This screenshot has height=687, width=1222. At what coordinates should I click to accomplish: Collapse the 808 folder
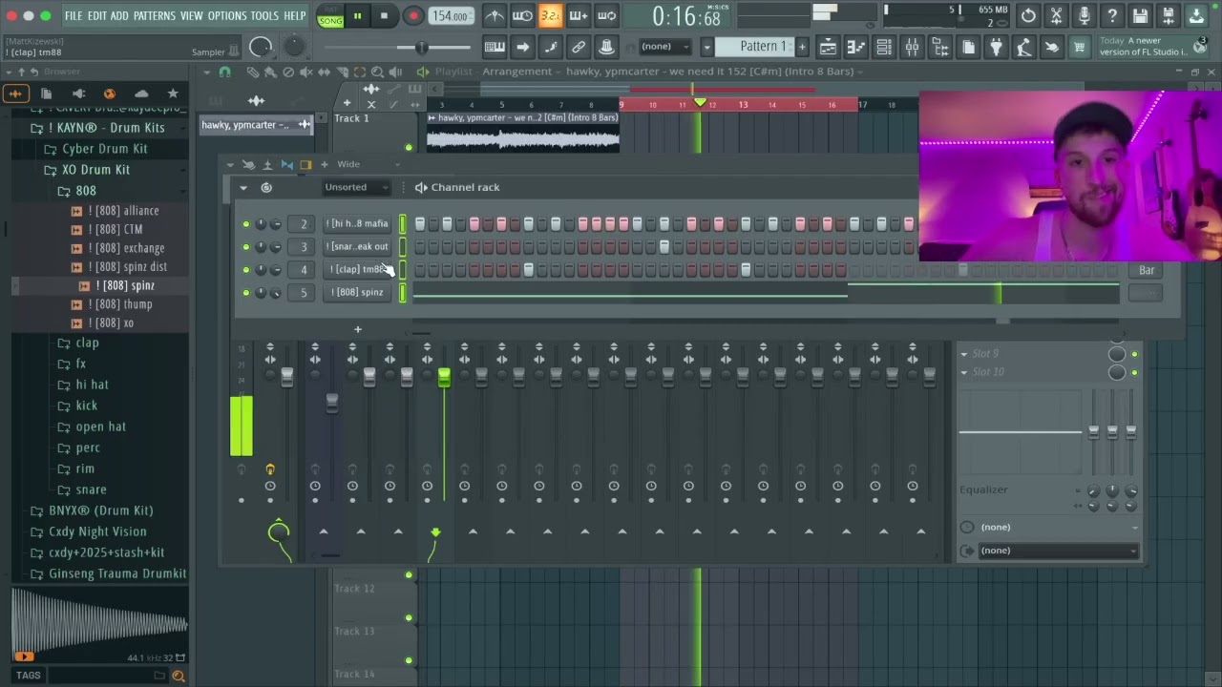(x=86, y=191)
